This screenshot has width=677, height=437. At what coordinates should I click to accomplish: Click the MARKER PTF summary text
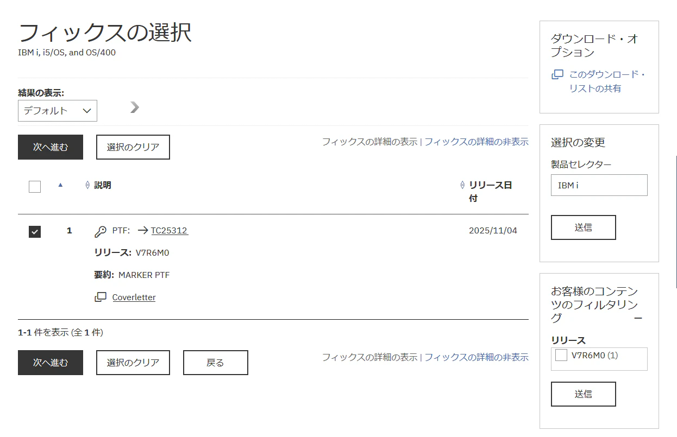tap(144, 275)
